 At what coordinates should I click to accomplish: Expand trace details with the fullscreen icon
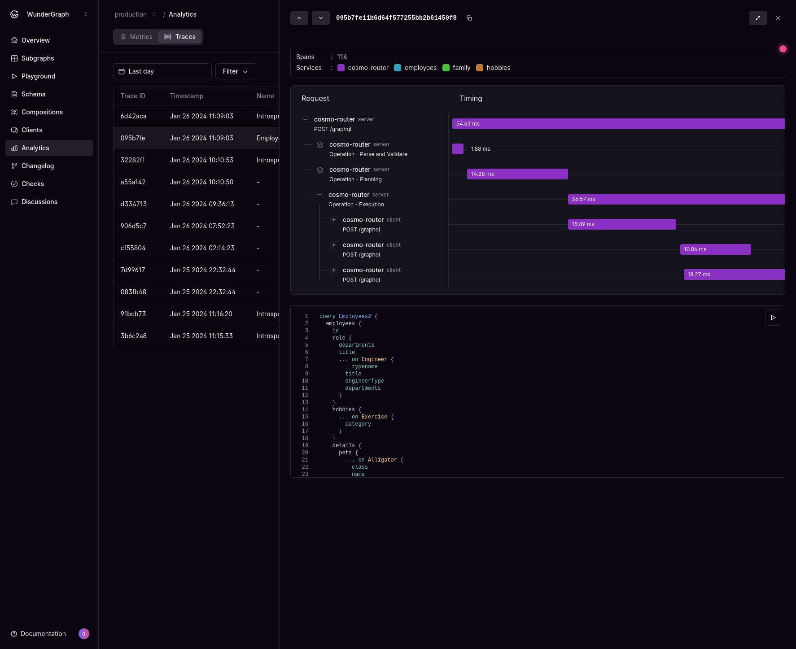coord(757,18)
